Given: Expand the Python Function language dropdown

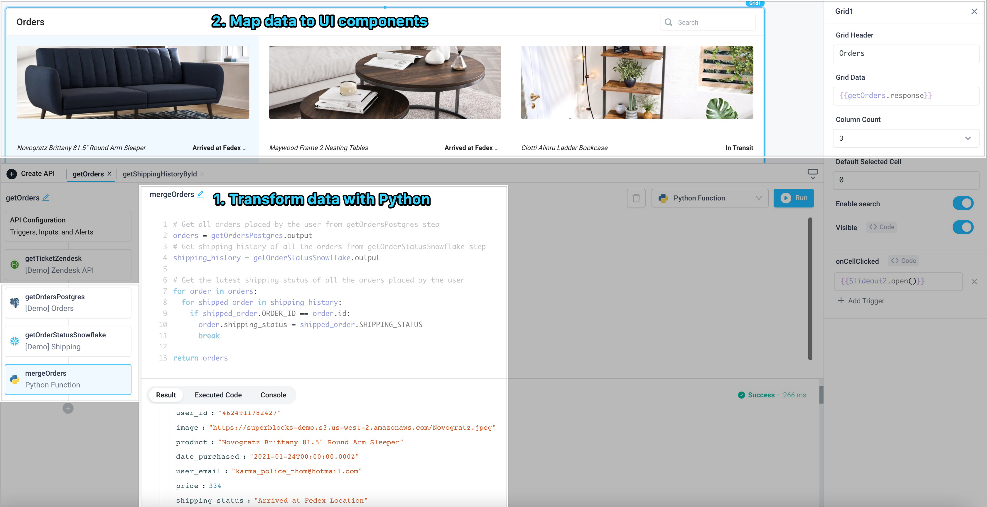Looking at the screenshot, I should [x=760, y=198].
